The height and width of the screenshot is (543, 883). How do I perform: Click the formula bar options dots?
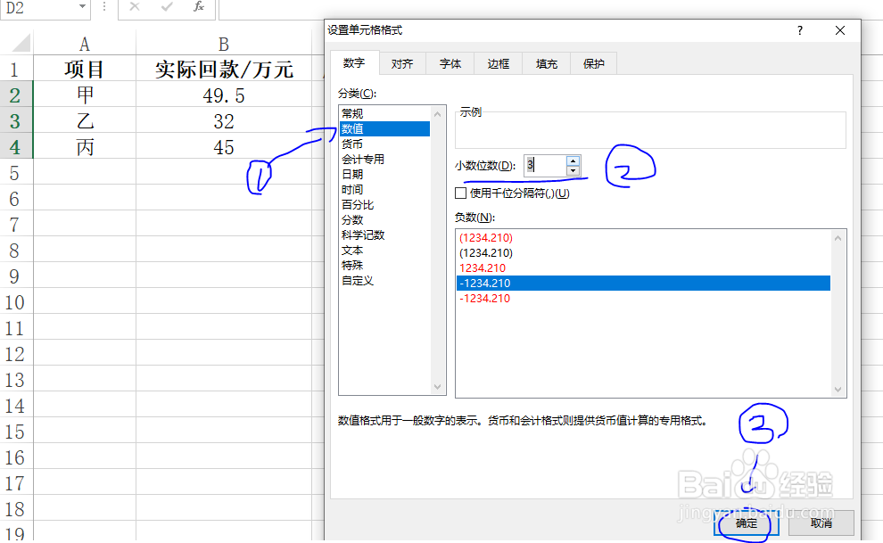pyautogui.click(x=104, y=7)
